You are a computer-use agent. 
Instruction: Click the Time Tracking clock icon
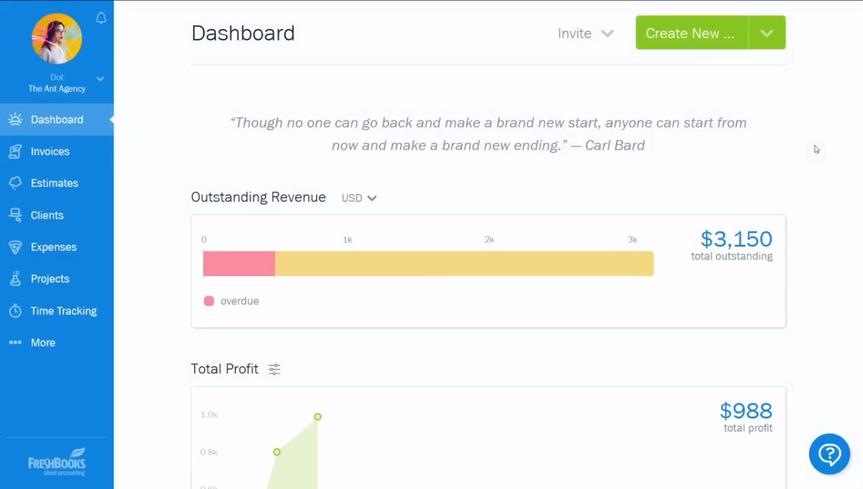click(x=15, y=310)
